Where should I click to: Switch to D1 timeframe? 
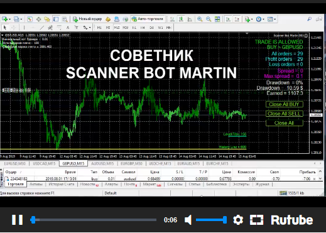pyautogui.click(x=151, y=28)
